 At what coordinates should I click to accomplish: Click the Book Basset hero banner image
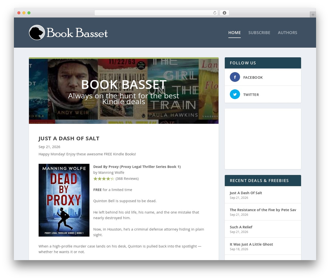(x=124, y=91)
